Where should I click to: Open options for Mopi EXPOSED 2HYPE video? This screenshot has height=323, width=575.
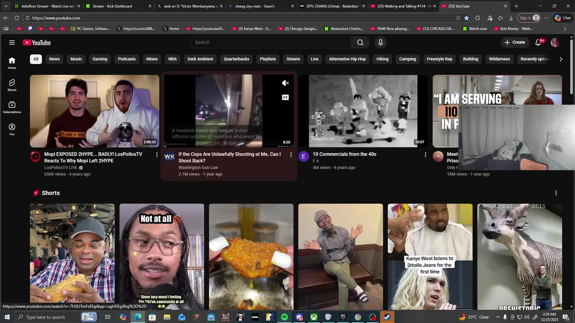(x=157, y=155)
